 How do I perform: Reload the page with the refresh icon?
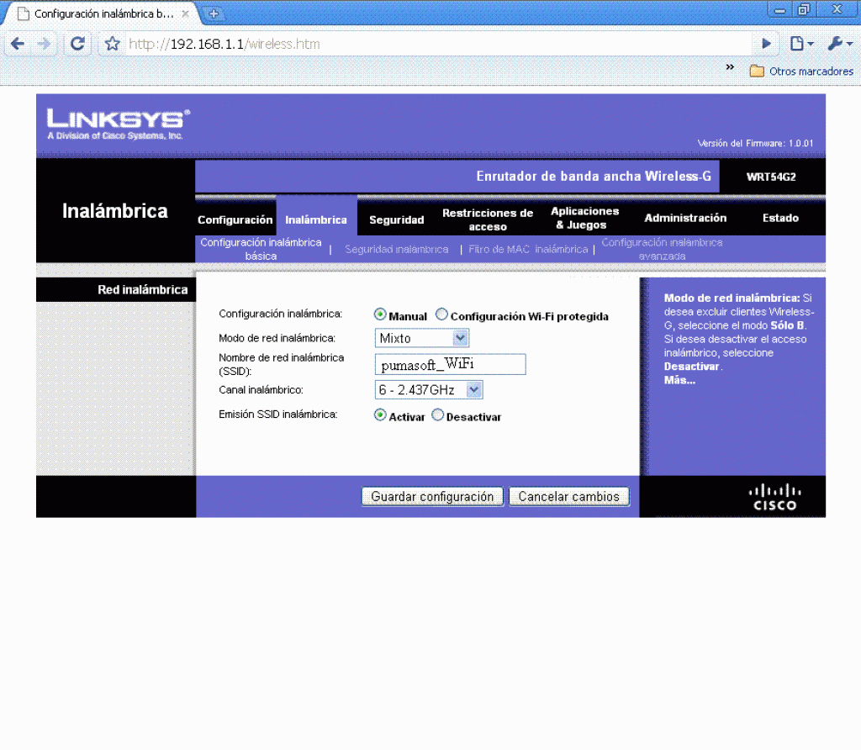tap(78, 44)
